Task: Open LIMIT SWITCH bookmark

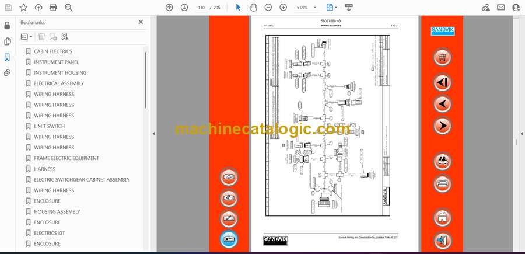Action: 49,126
